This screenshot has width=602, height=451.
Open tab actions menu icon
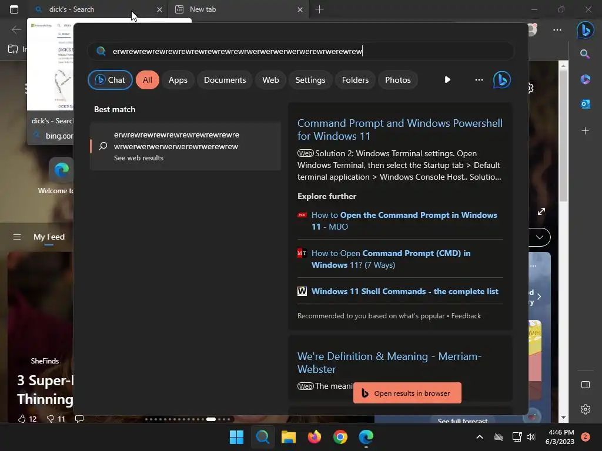click(14, 9)
